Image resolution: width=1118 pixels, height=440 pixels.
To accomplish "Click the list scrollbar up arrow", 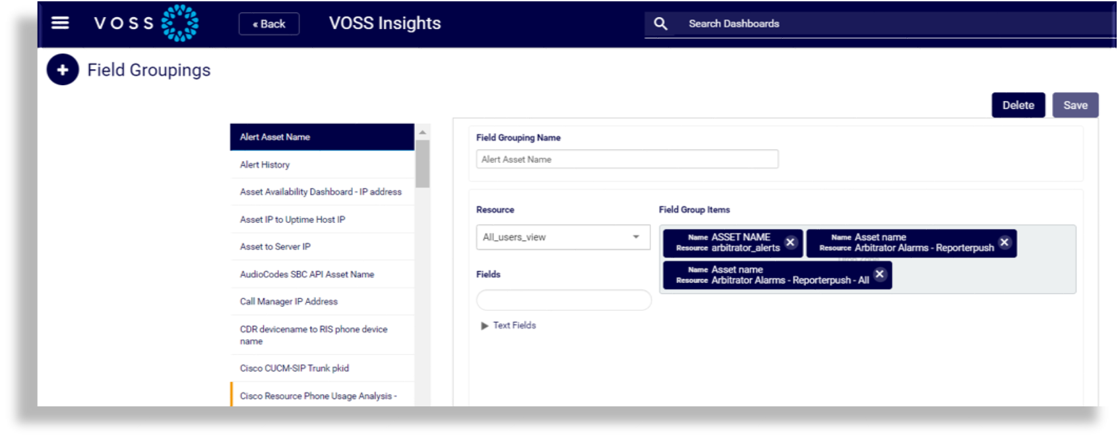I will point(423,132).
